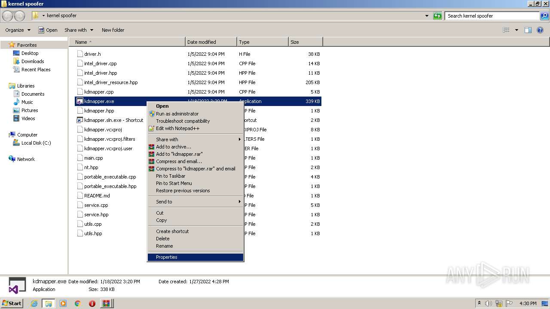Image resolution: width=550 pixels, height=309 pixels.
Task: Click the volume icon in system tray
Action: (489, 303)
